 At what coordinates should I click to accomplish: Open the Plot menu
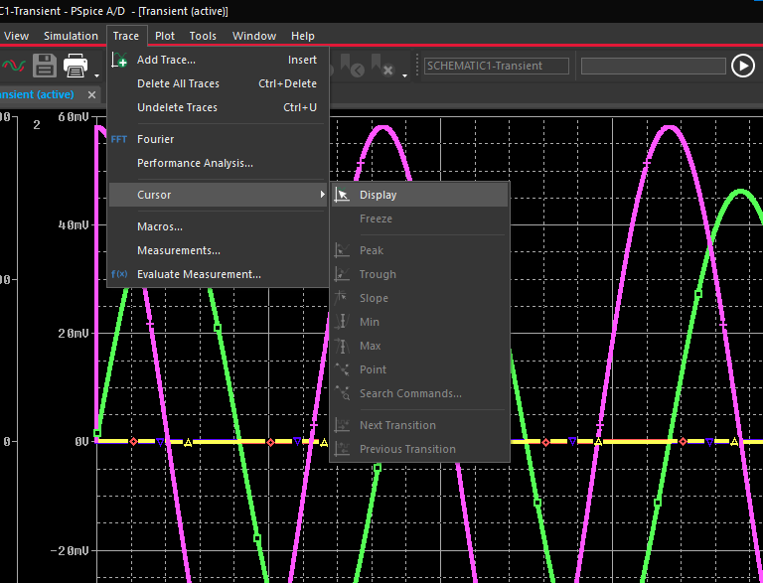pyautogui.click(x=165, y=36)
